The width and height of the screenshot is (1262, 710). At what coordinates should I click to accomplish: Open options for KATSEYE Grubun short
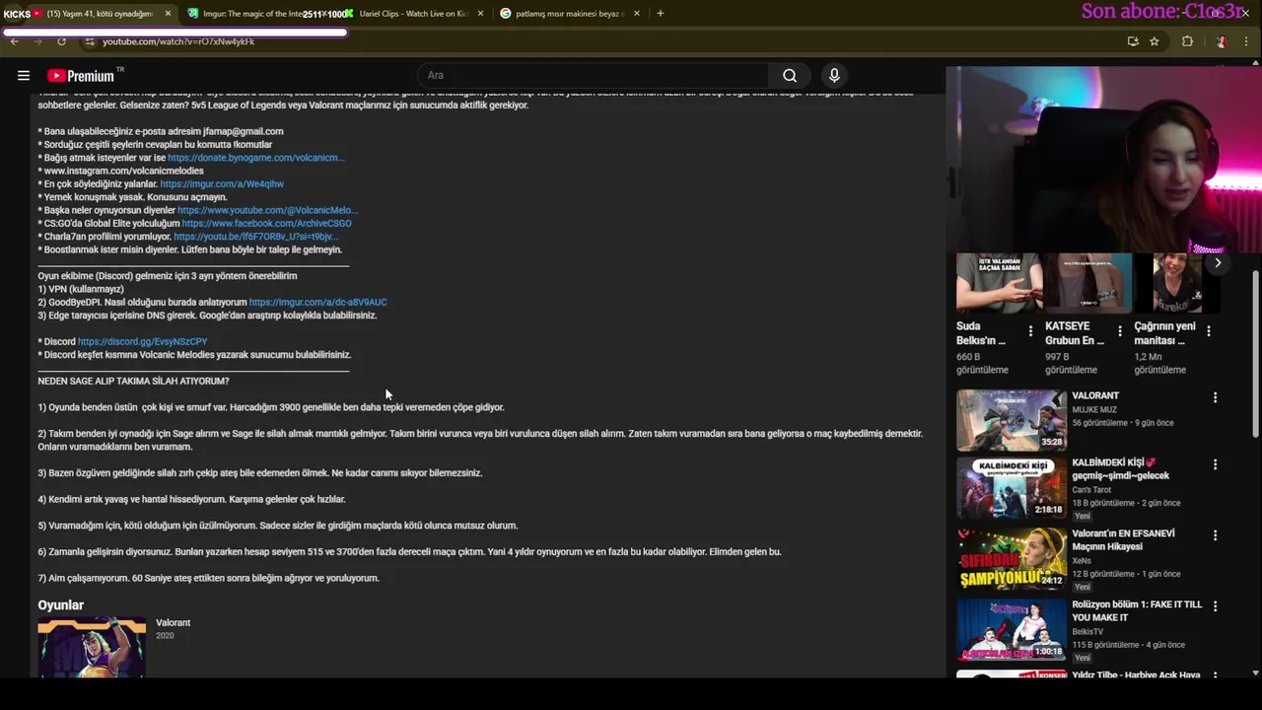coord(1119,331)
